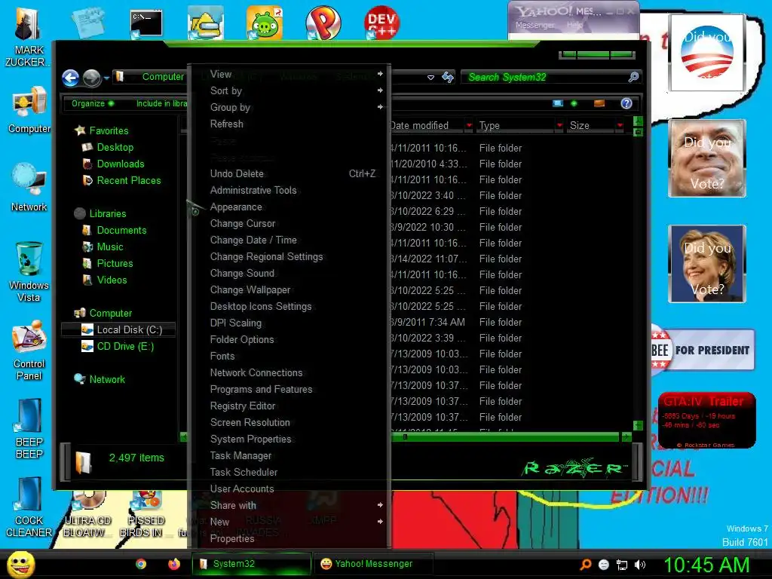
Task: Click the preview pane icon in toolbar
Action: [x=599, y=103]
